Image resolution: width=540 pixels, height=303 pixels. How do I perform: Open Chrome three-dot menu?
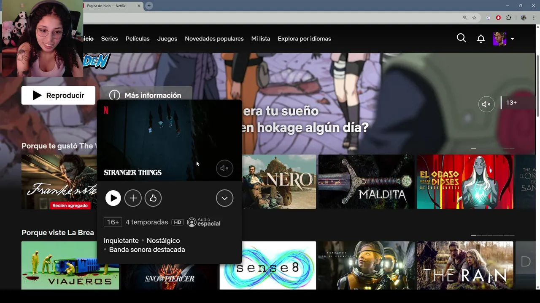pyautogui.click(x=534, y=18)
